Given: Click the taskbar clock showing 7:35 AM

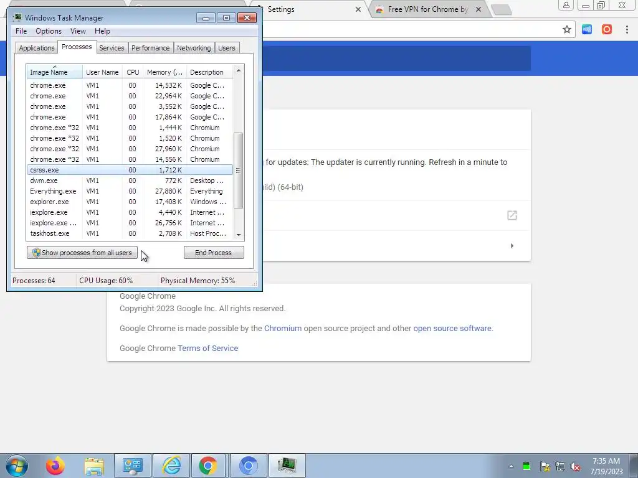Looking at the screenshot, I should coord(606,466).
